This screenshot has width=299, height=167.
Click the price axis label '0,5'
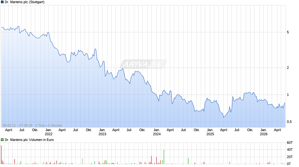pyautogui.click(x=289, y=122)
